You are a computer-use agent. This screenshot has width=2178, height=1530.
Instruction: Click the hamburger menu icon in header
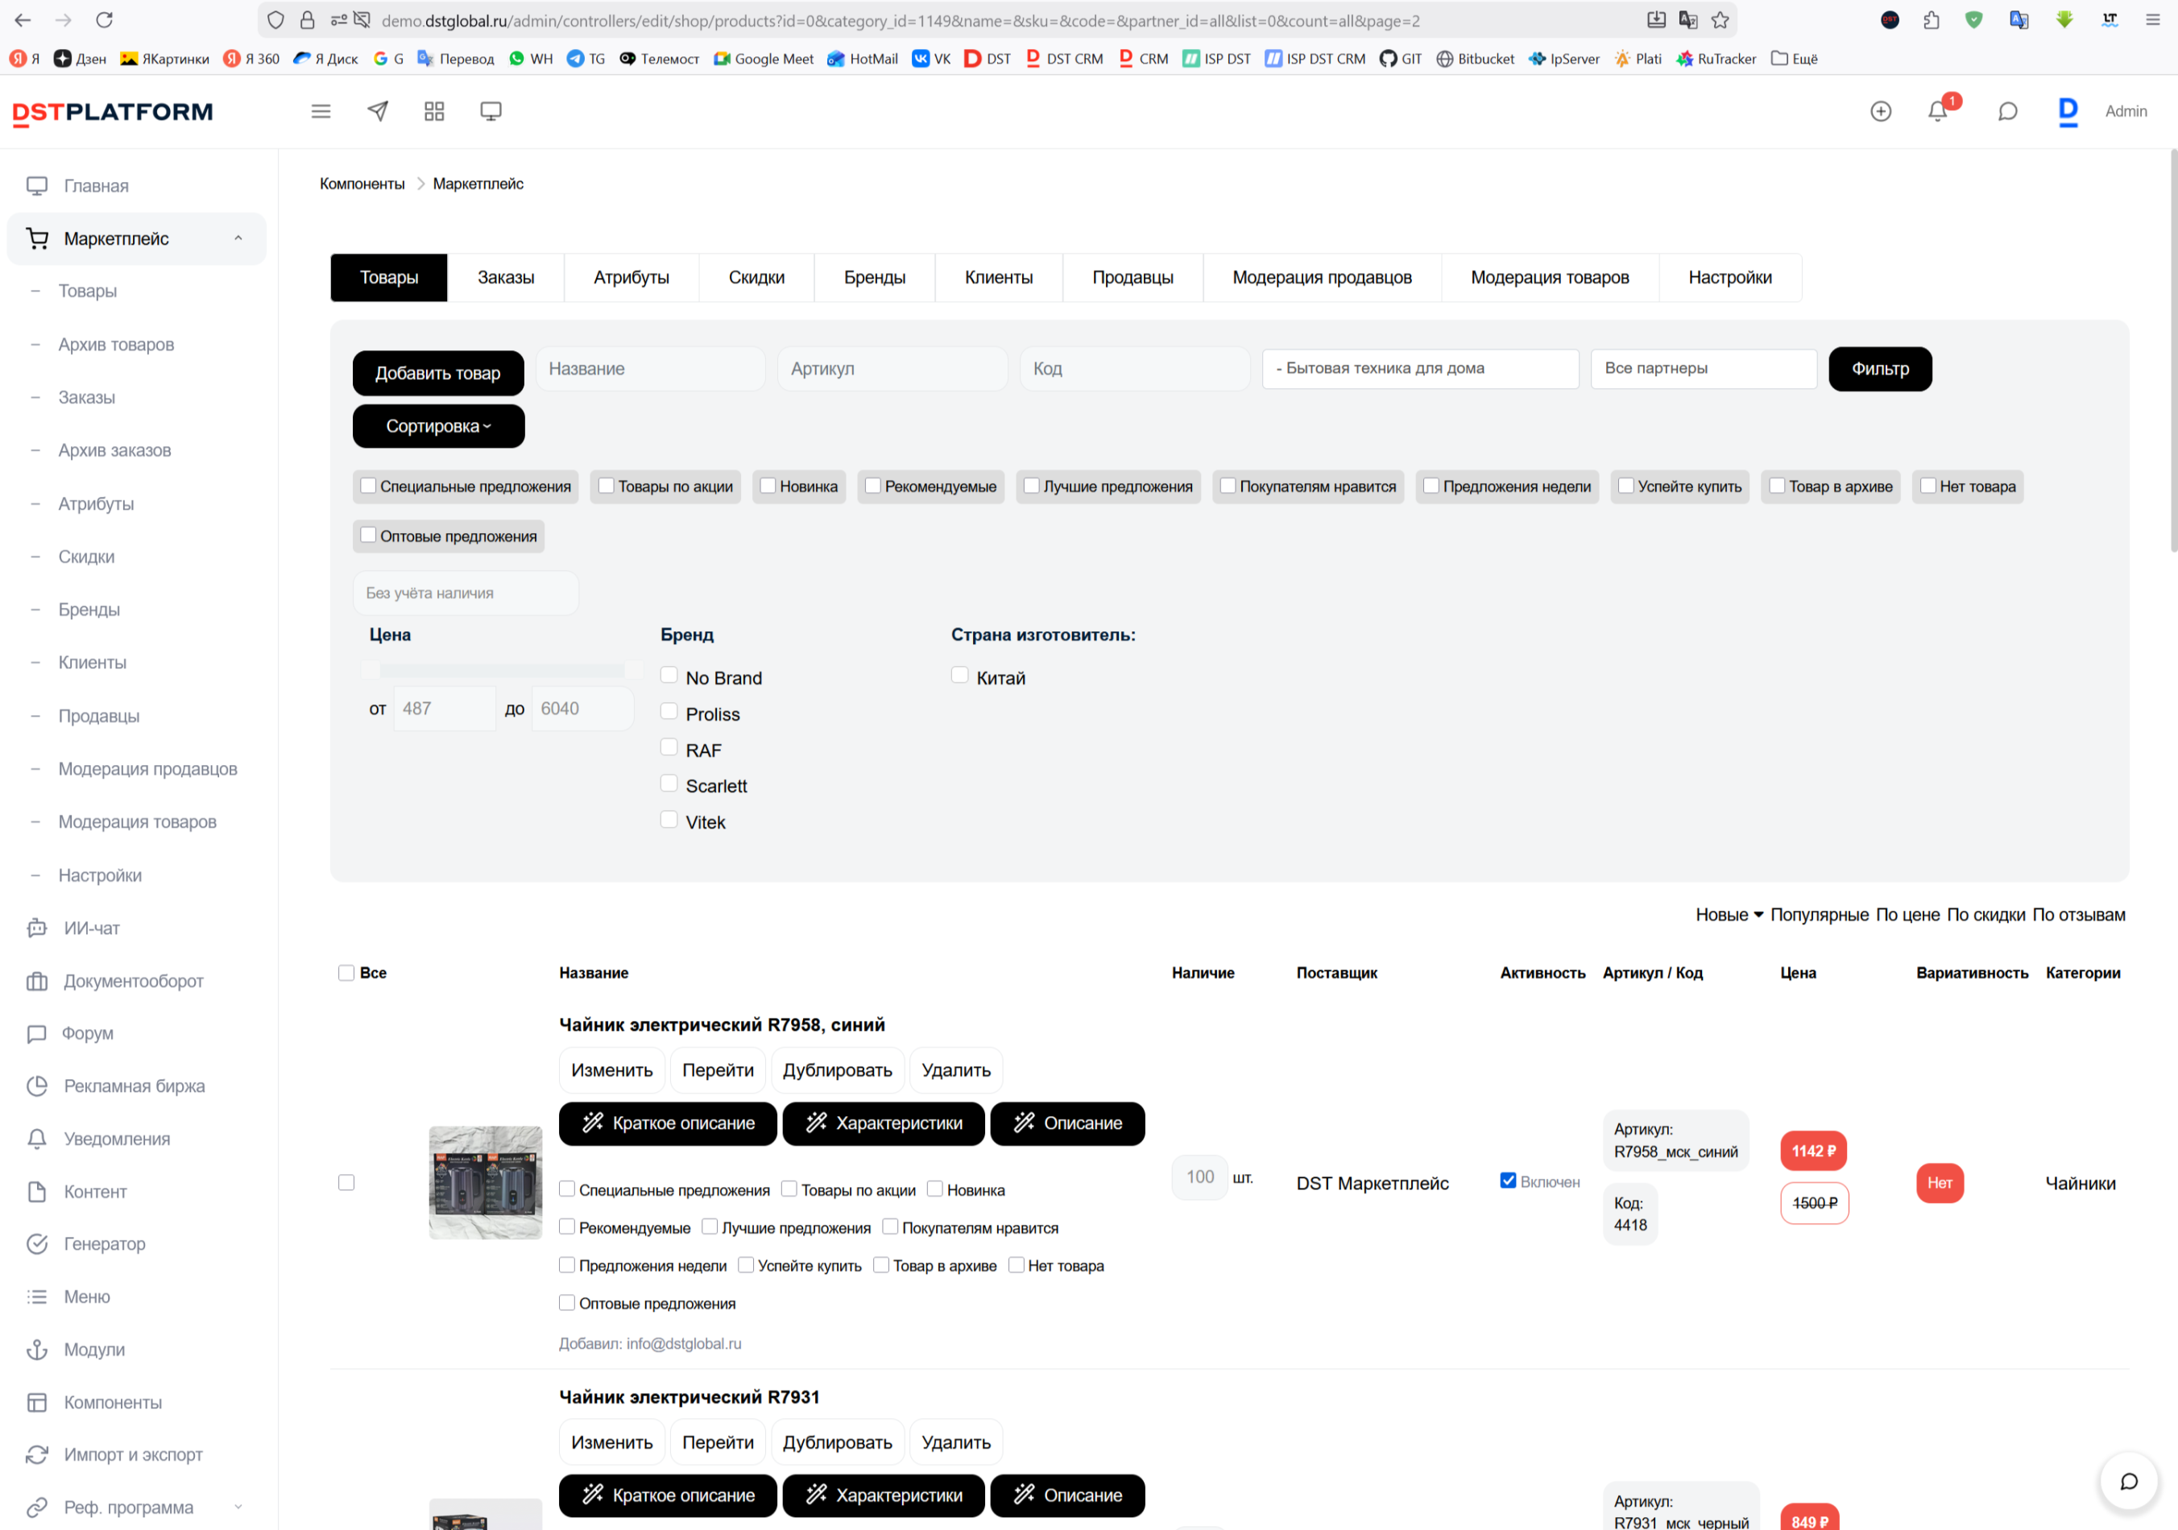click(x=321, y=111)
